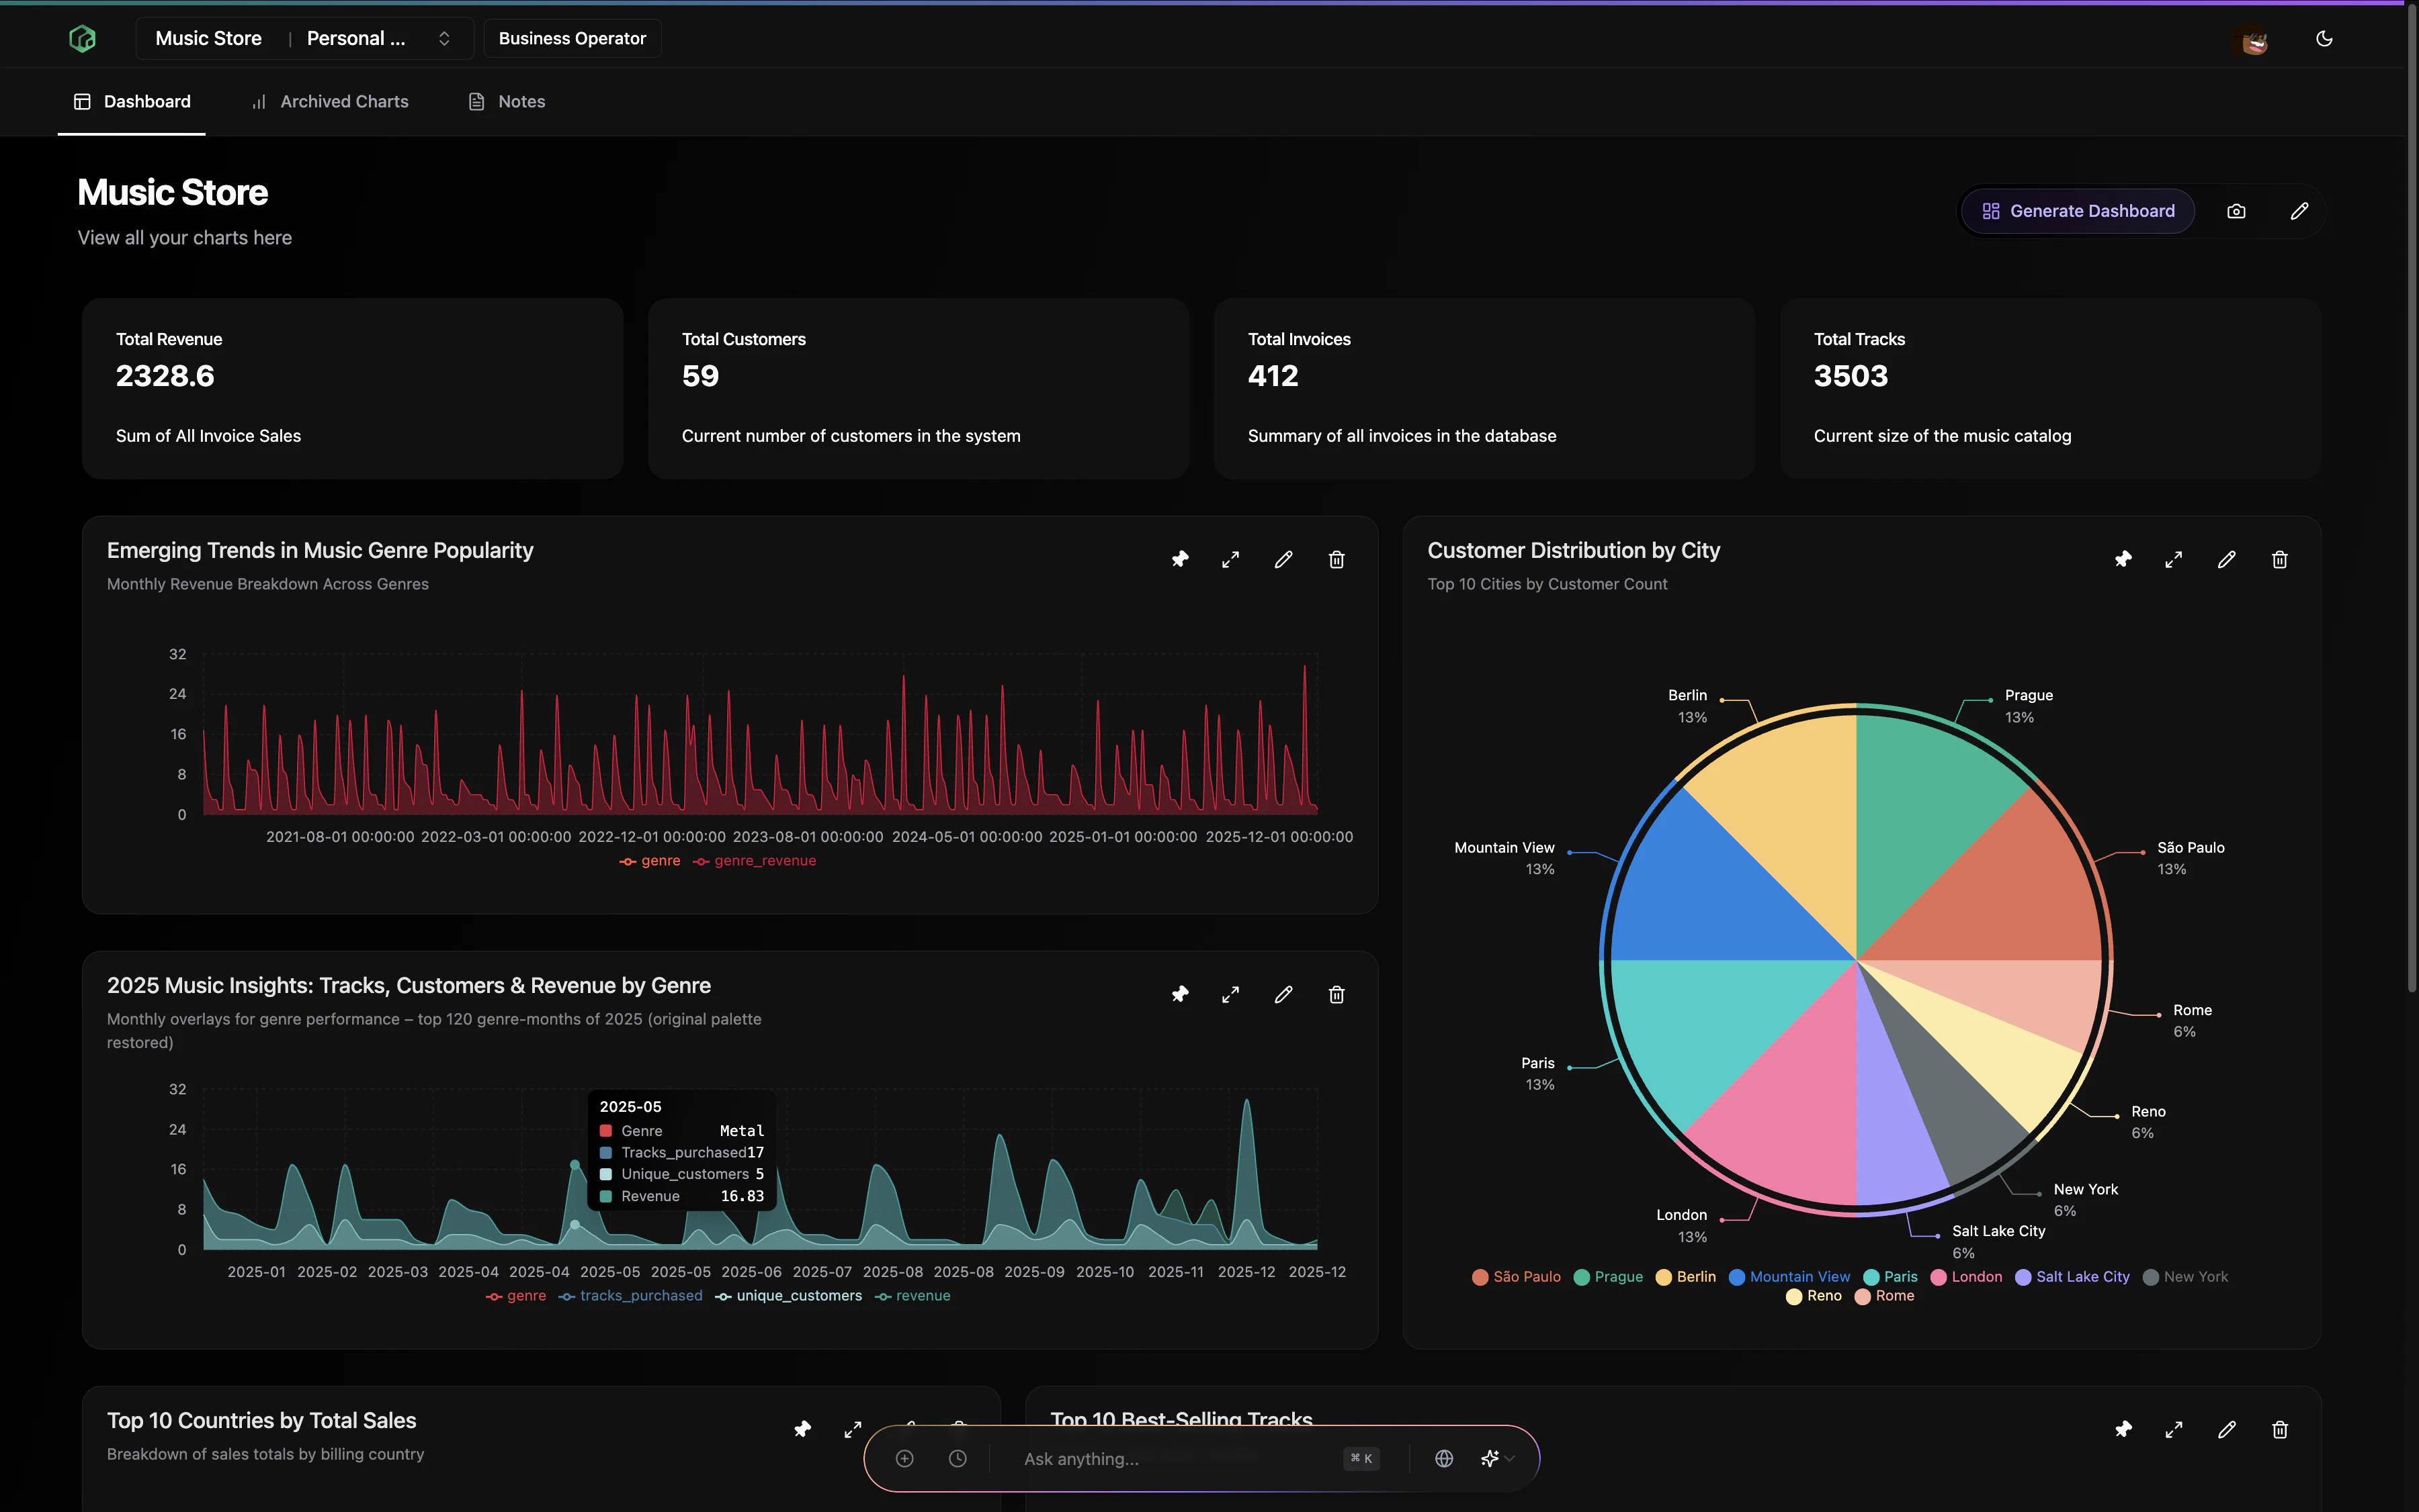This screenshot has width=2419, height=1512.
Task: Click the Ask anything input field
Action: click(x=1151, y=1458)
